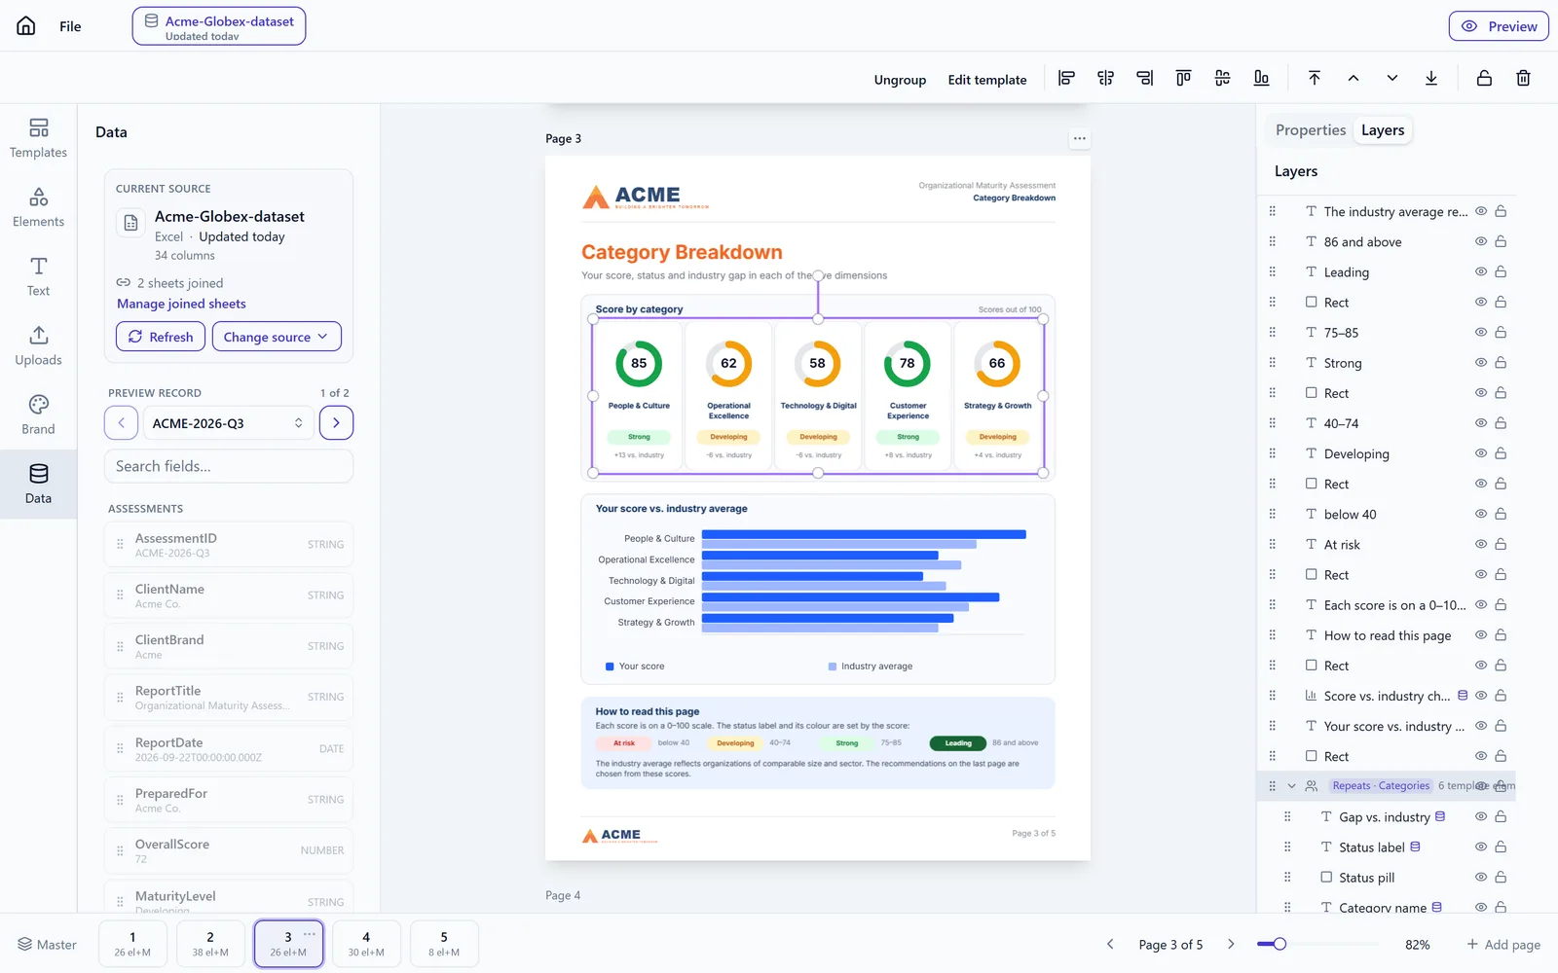Toggle visibility of the Leading layer

pyautogui.click(x=1480, y=271)
